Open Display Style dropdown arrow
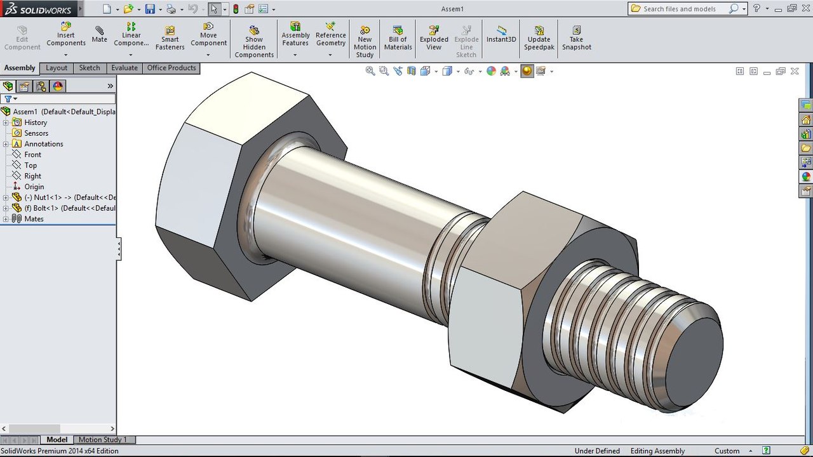813x457 pixels. (458, 72)
